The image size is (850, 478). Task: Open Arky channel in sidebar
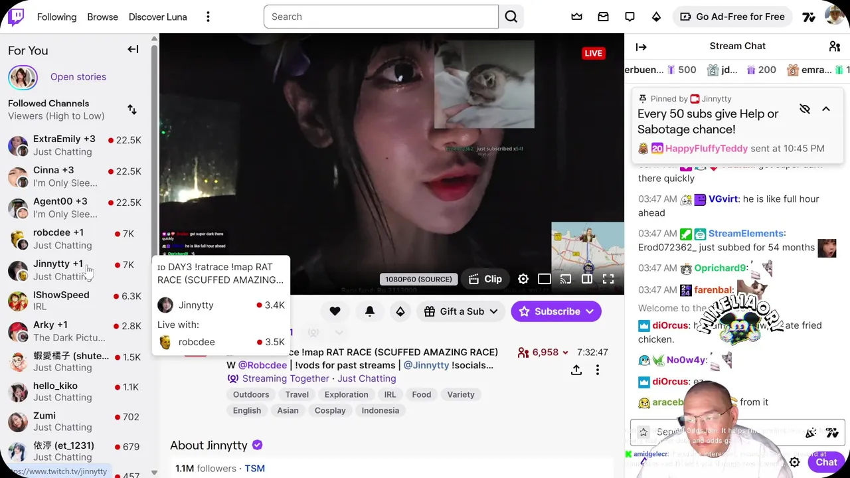pyautogui.click(x=74, y=331)
